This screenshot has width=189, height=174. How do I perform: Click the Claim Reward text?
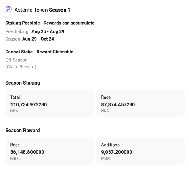[x=21, y=67]
